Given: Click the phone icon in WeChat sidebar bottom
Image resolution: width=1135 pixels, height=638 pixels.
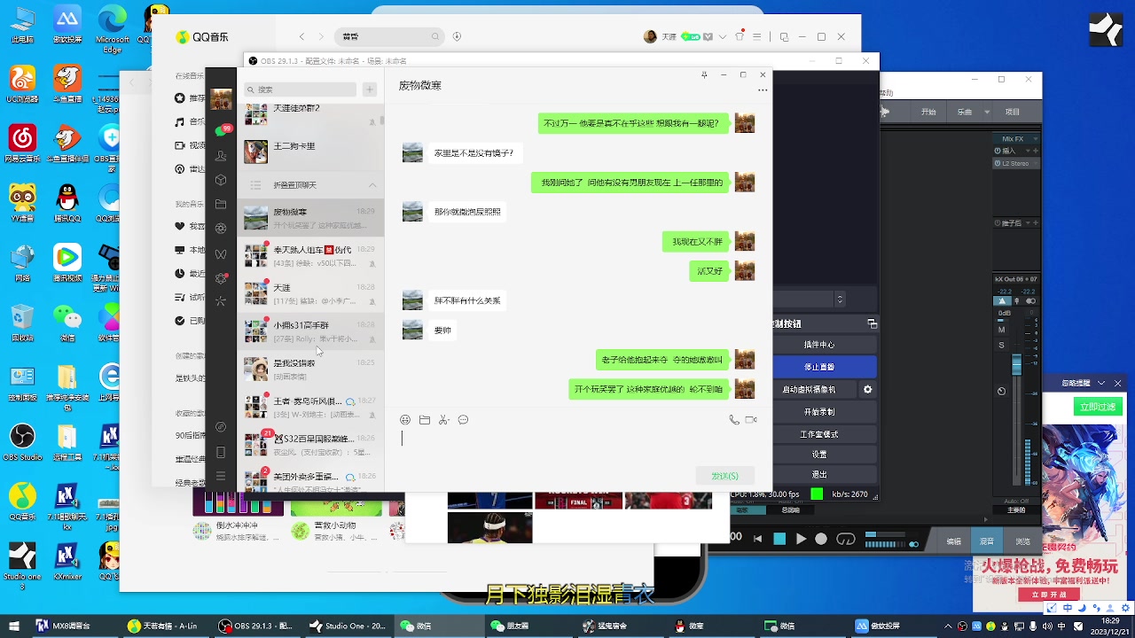Looking at the screenshot, I should coord(221,452).
